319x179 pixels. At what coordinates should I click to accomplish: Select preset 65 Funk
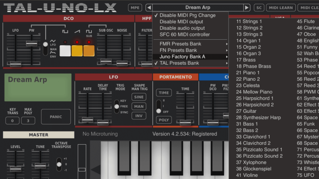(306, 124)
